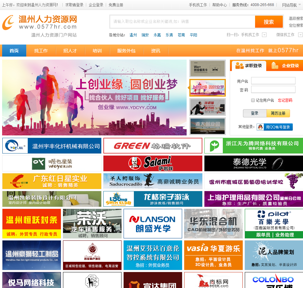Focus the 用户名 input field
The image size is (303, 288).
click(x=273, y=81)
